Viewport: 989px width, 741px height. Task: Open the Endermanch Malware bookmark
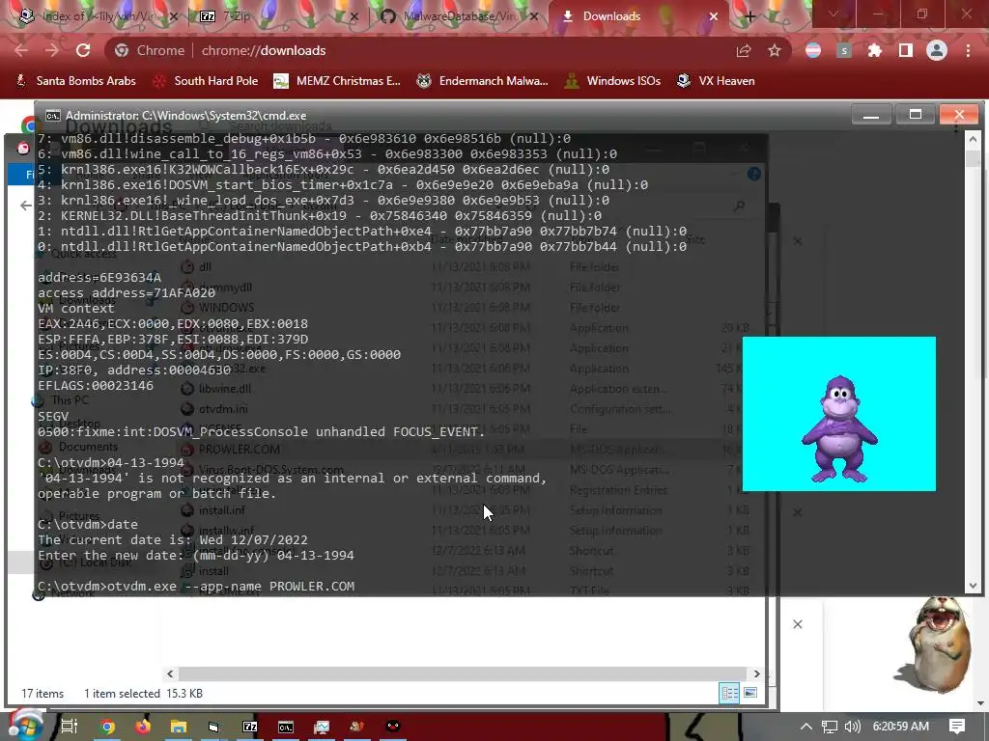(483, 81)
